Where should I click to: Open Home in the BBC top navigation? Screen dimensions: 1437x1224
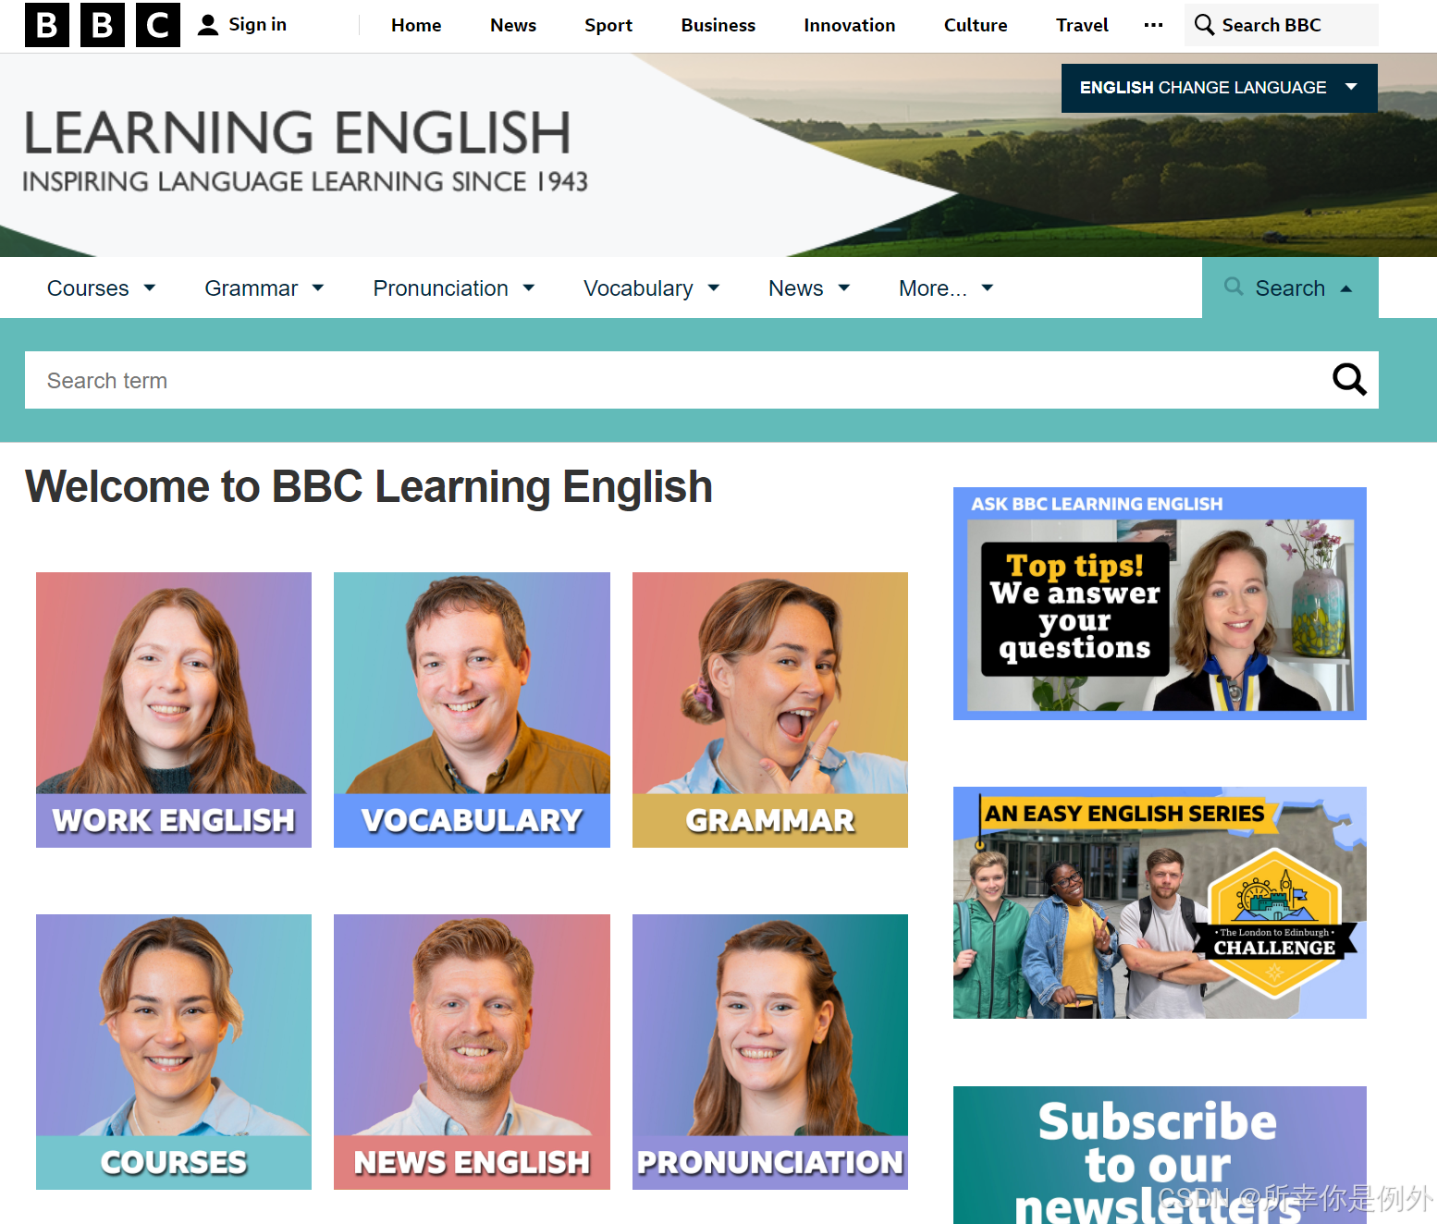coord(416,25)
